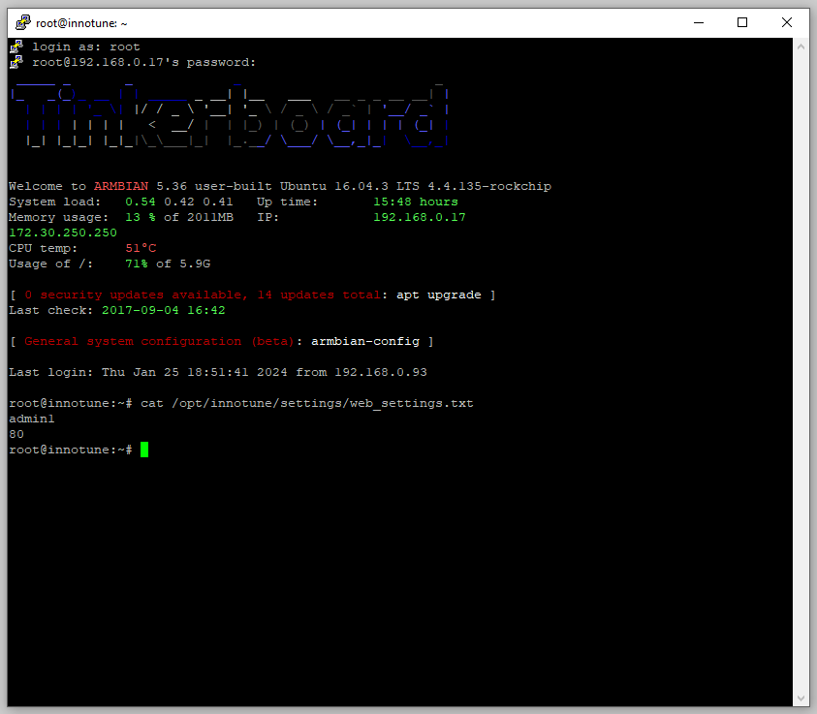The image size is (817, 714).
Task: Click the 'apt upgrade' text
Action: [439, 295]
